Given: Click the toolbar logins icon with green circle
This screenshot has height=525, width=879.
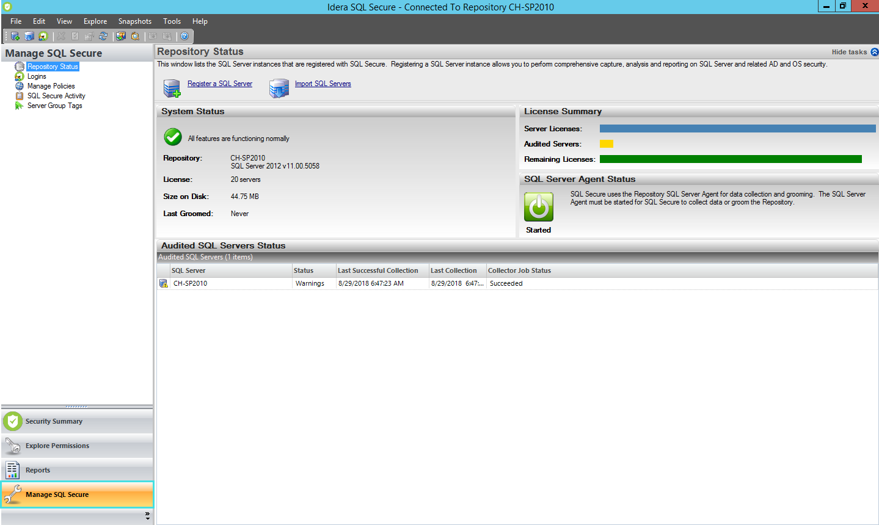Looking at the screenshot, I should [x=43, y=36].
